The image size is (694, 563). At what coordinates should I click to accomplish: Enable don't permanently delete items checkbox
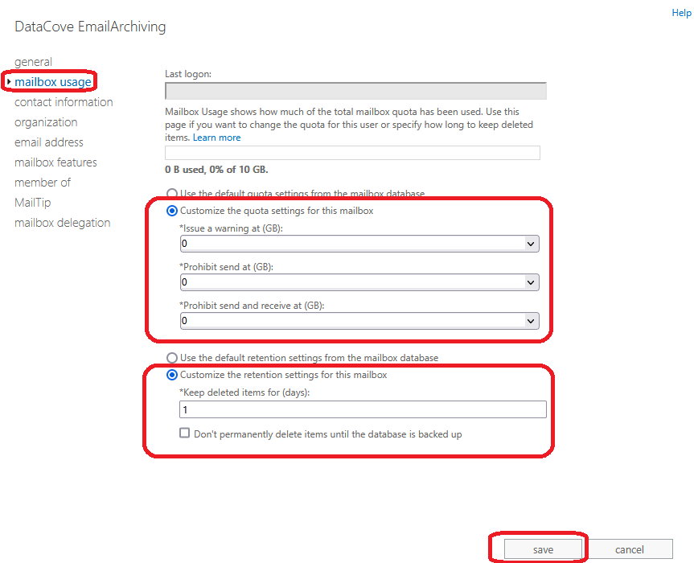tap(185, 434)
